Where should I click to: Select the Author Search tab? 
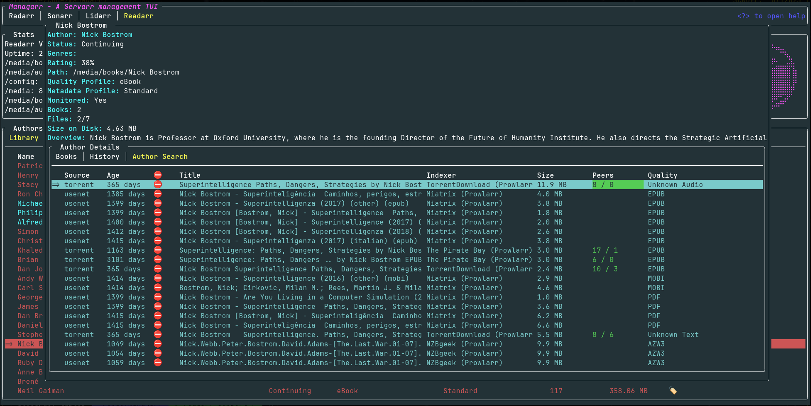(x=160, y=156)
